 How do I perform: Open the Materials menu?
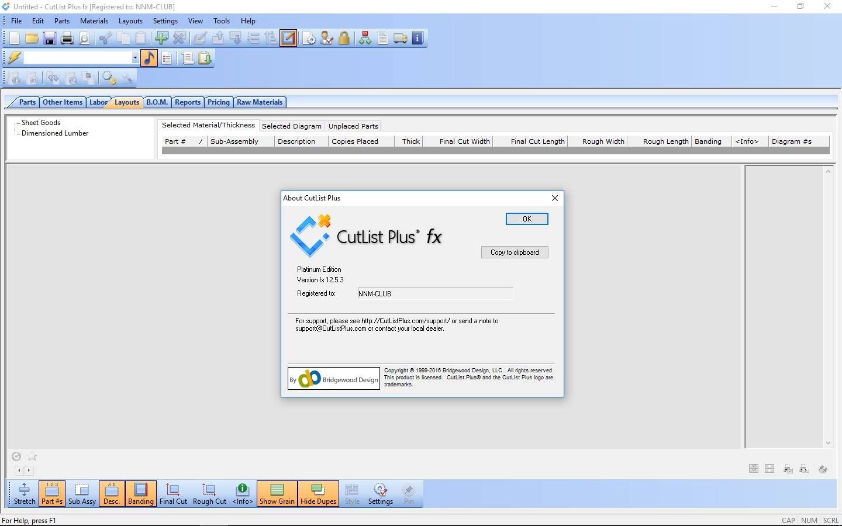coord(94,21)
